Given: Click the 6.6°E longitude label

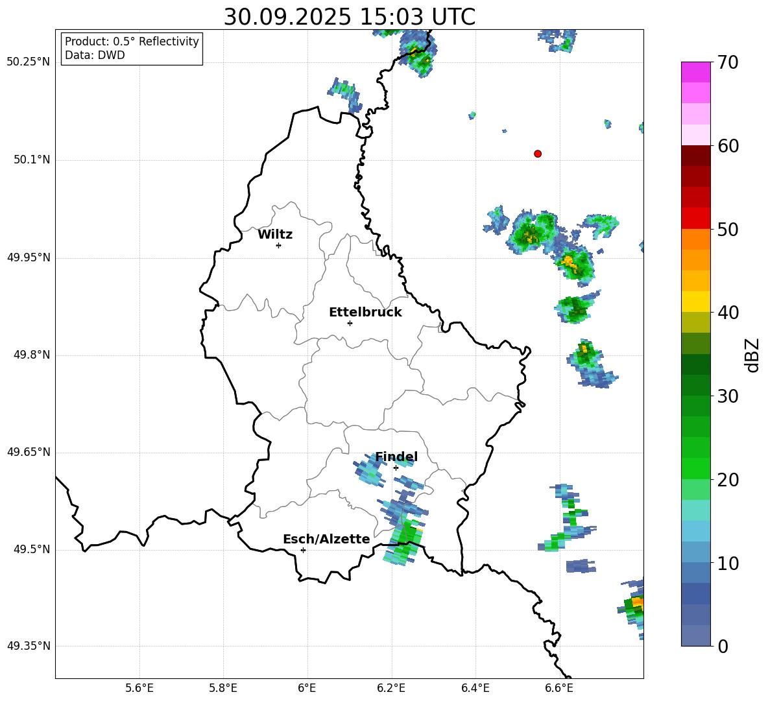Looking at the screenshot, I should [x=559, y=689].
